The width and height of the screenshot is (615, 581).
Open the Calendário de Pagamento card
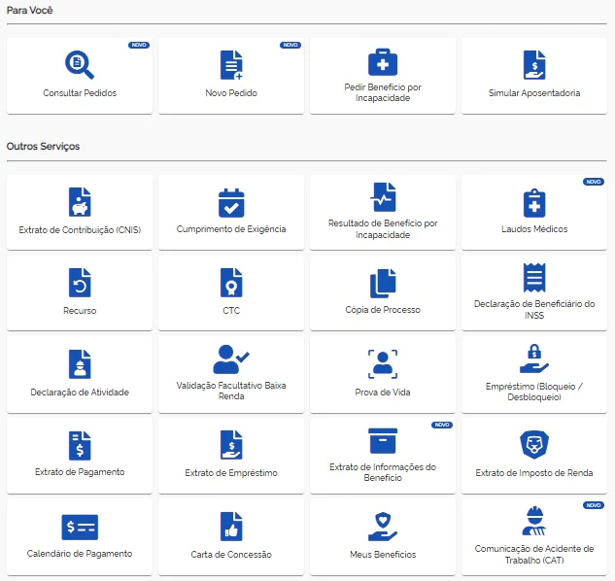80,535
